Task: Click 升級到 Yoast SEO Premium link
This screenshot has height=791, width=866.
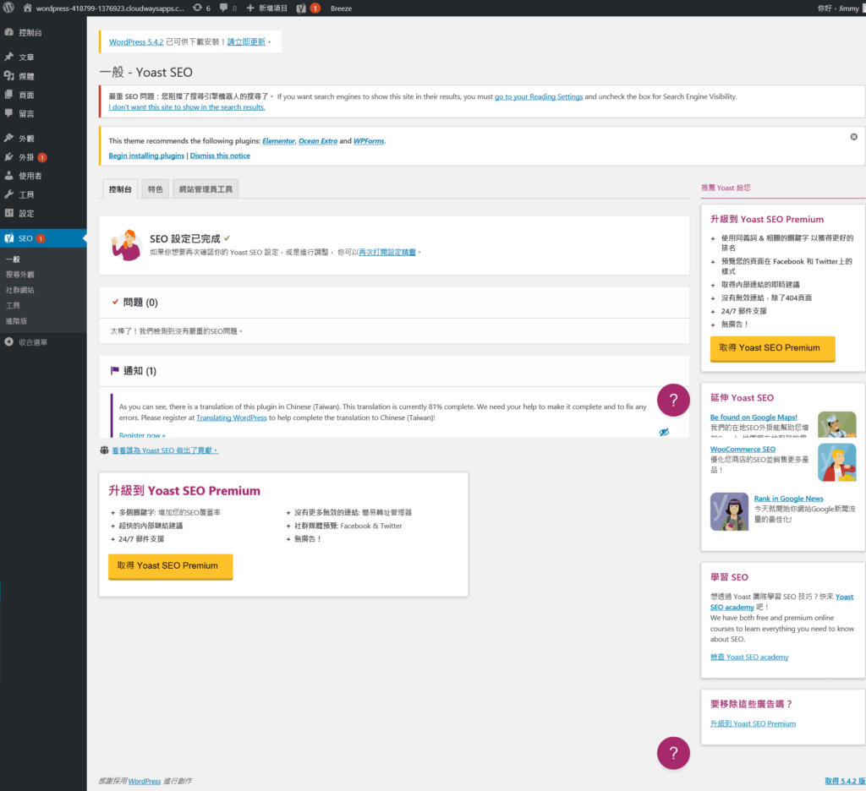Action: point(753,723)
